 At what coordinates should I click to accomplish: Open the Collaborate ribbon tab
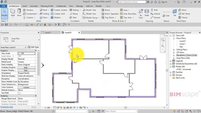coord(61,6)
